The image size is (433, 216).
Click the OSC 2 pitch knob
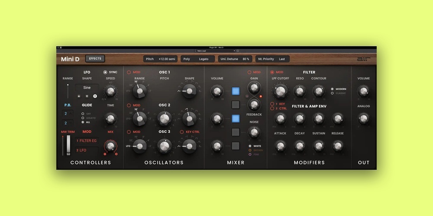[x=164, y=119]
